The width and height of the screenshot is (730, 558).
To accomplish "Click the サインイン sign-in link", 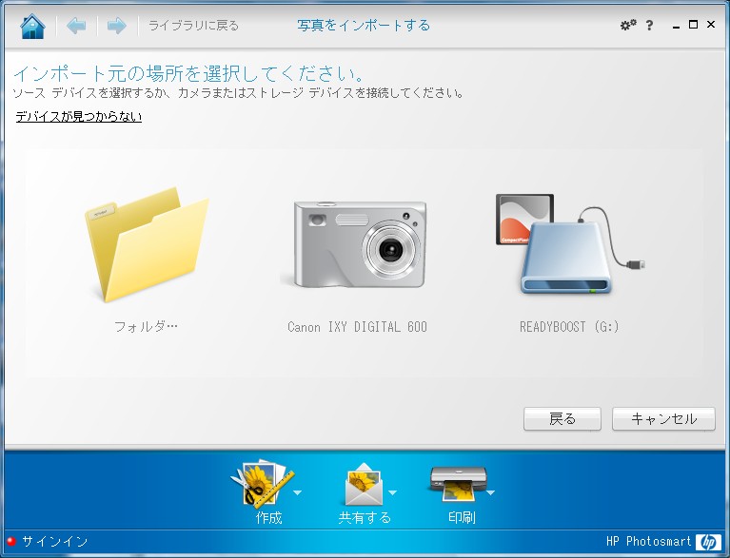I will click(x=55, y=541).
